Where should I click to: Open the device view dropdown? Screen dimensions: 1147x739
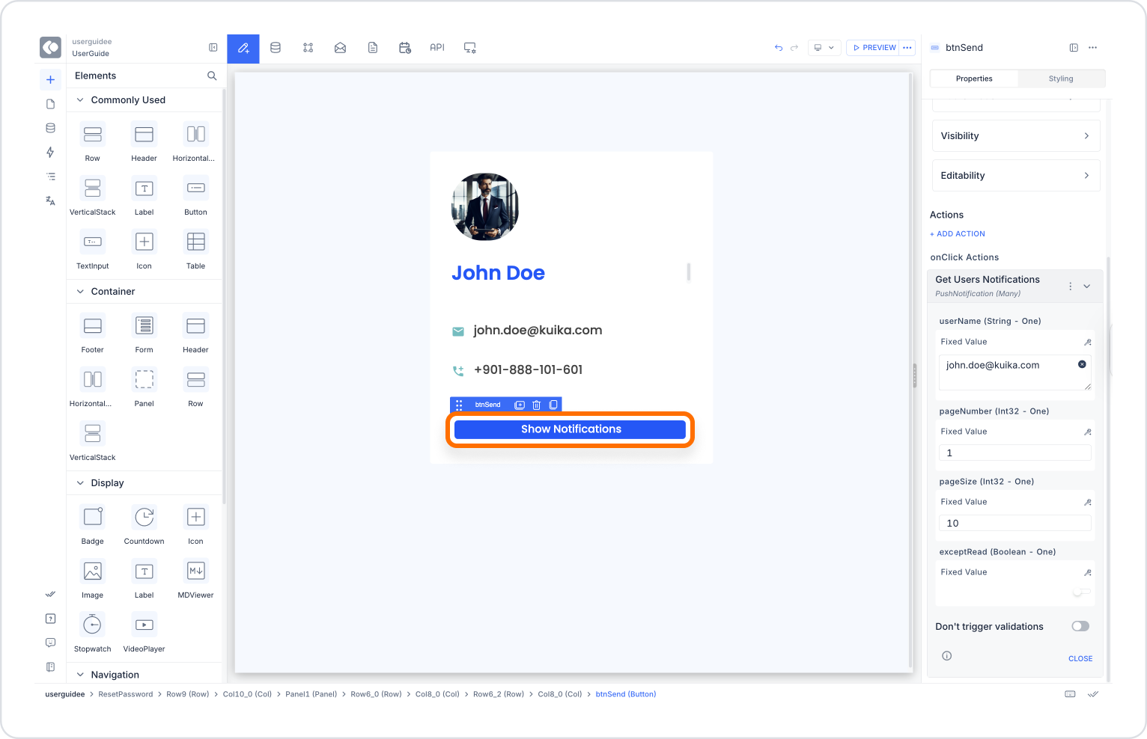pos(824,48)
